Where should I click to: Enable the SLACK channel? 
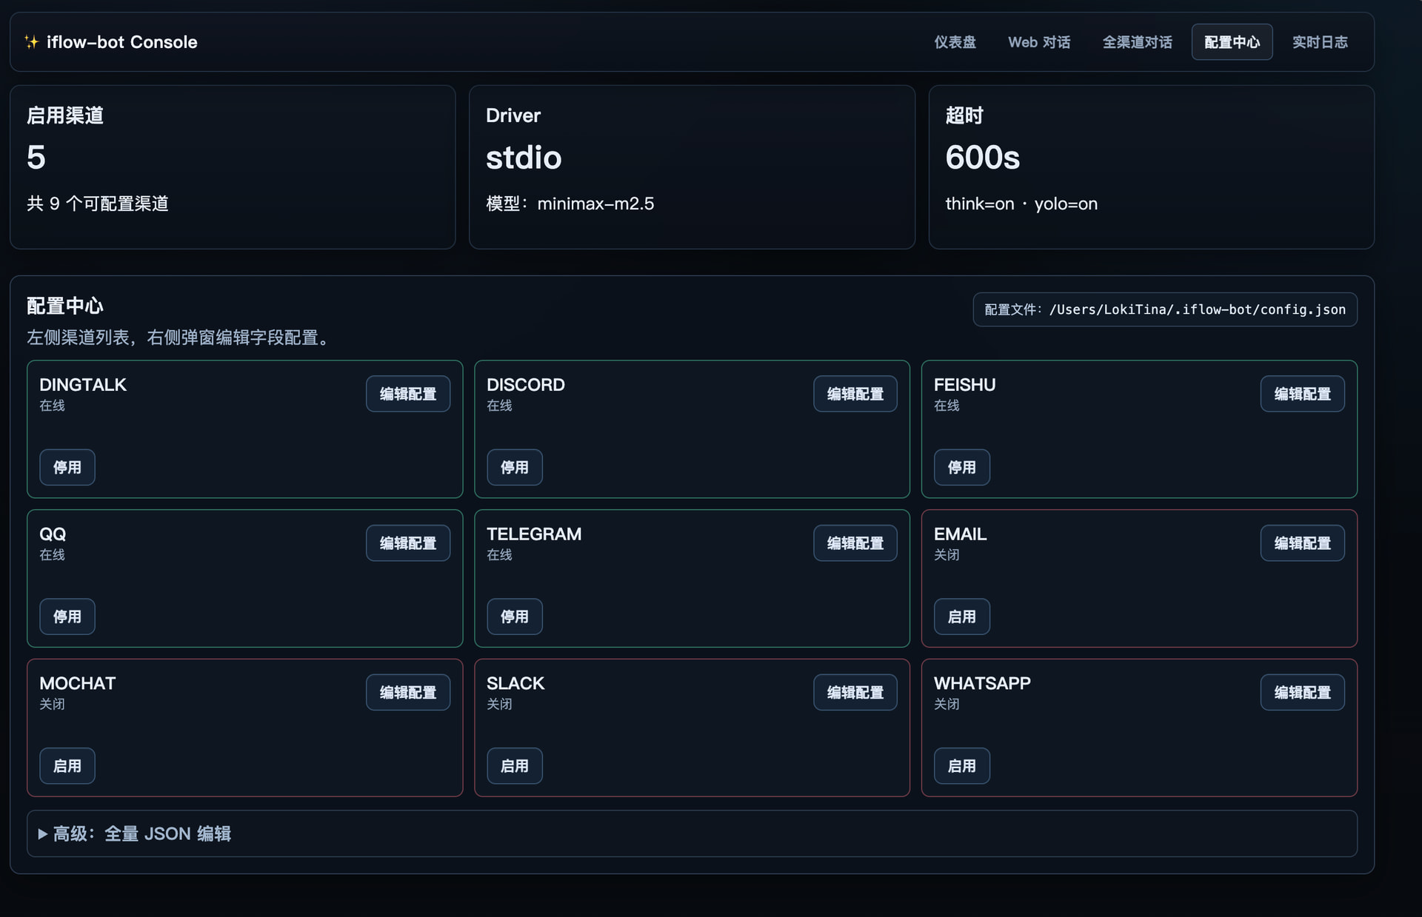click(514, 766)
